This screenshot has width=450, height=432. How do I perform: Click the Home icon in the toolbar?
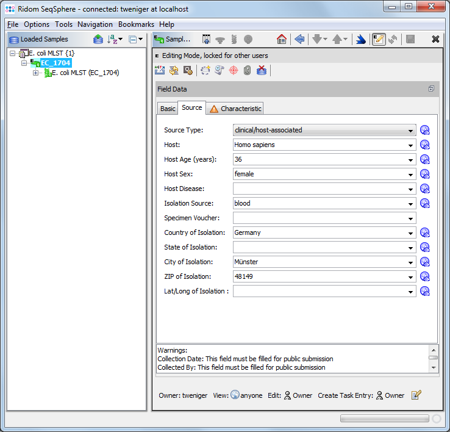pos(281,39)
